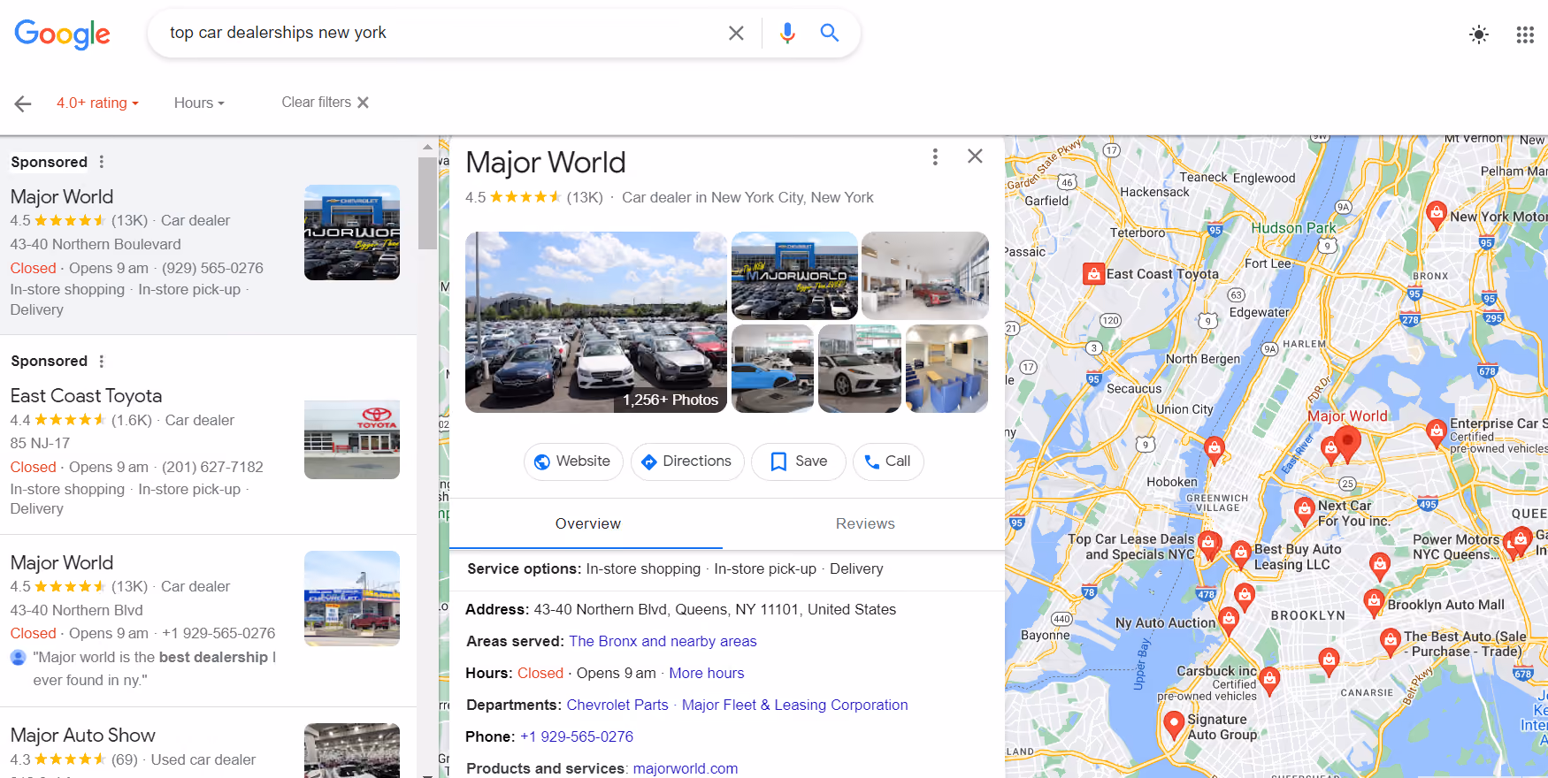The width and height of the screenshot is (1548, 778).
Task: Get Directions to Major World
Action: (x=687, y=461)
